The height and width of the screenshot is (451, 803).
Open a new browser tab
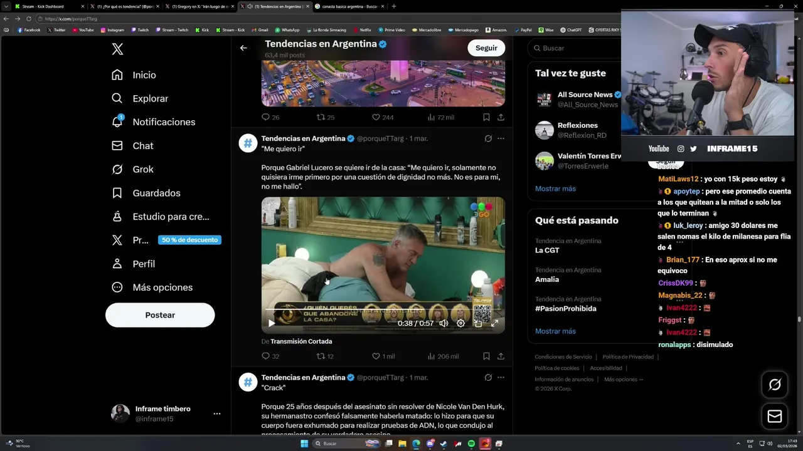393,6
